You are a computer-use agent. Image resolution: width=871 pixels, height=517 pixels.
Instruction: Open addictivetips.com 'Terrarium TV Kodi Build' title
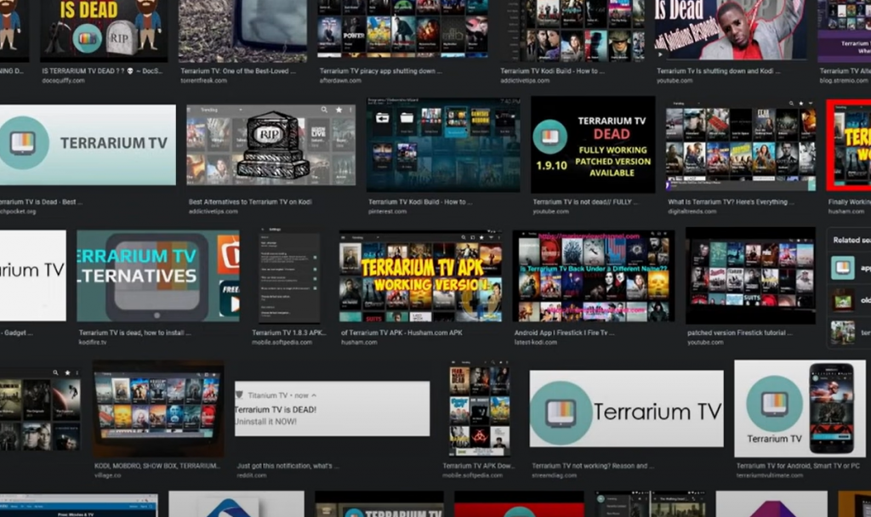tap(552, 71)
